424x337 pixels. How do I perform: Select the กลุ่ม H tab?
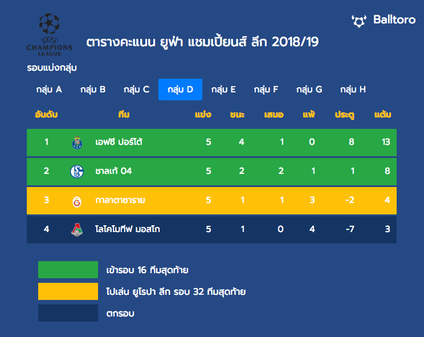pyautogui.click(x=353, y=90)
